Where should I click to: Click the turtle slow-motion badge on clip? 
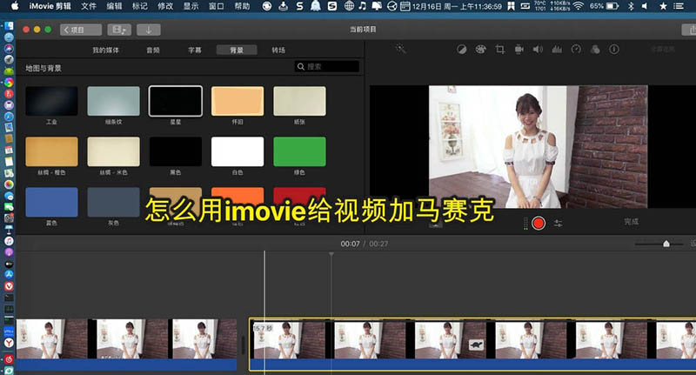(x=476, y=345)
